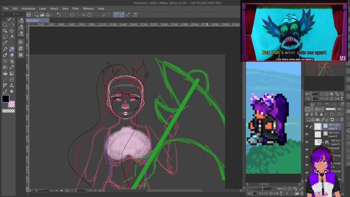Viewport: 350px width, 197px height.
Task: Select the Lasso selection tool
Action: click(5, 37)
